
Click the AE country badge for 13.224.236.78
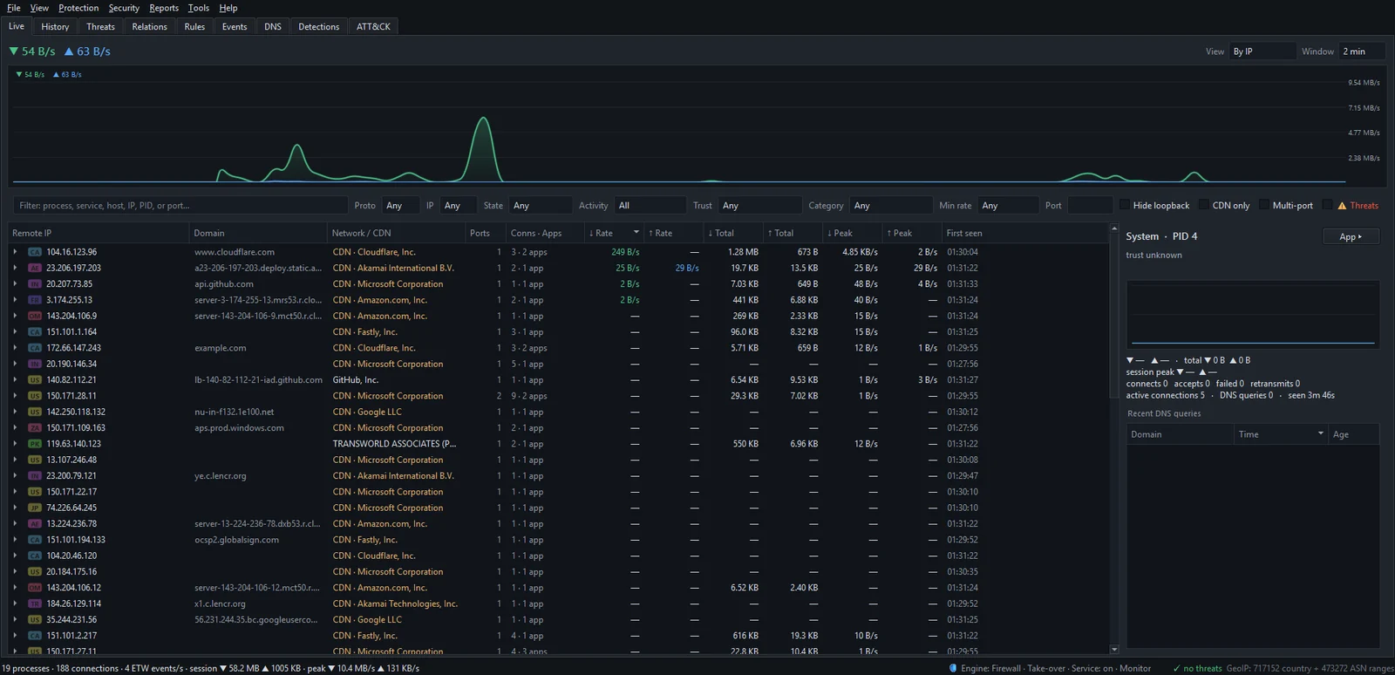click(x=35, y=524)
